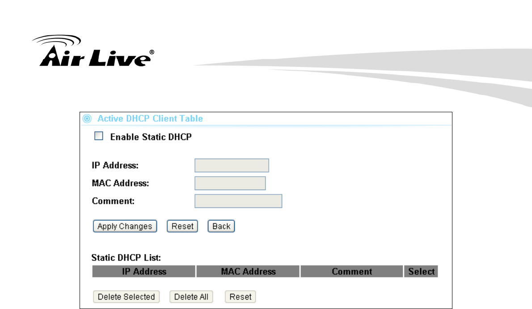
Task: Click the Comment column header
Action: tap(352, 271)
